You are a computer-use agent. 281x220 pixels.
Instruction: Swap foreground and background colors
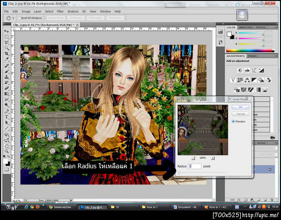(x=8, y=157)
